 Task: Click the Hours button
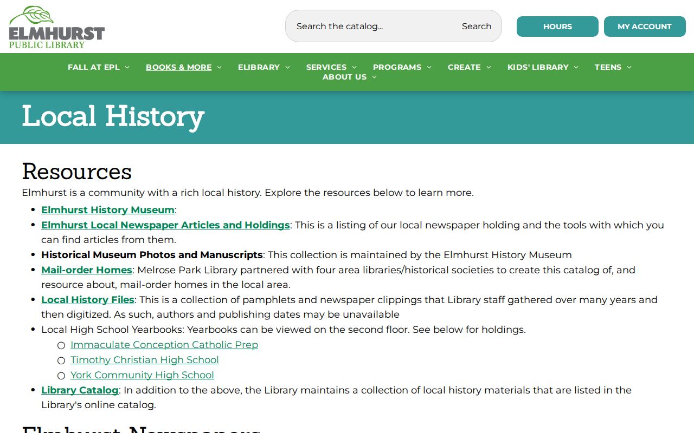557,27
